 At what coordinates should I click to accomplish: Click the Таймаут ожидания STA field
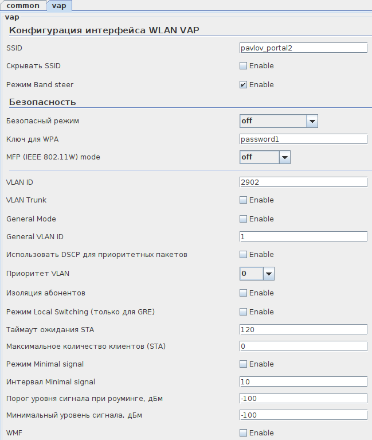pyautogui.click(x=303, y=329)
